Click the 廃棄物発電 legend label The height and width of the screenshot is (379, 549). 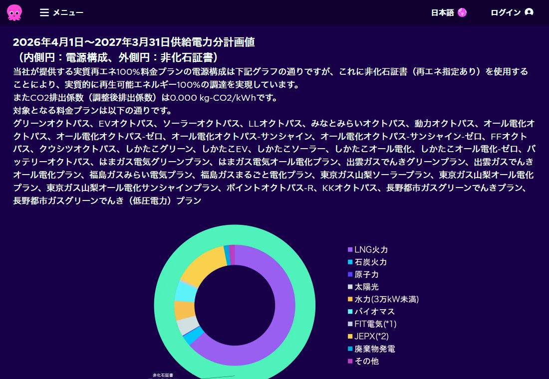point(375,349)
